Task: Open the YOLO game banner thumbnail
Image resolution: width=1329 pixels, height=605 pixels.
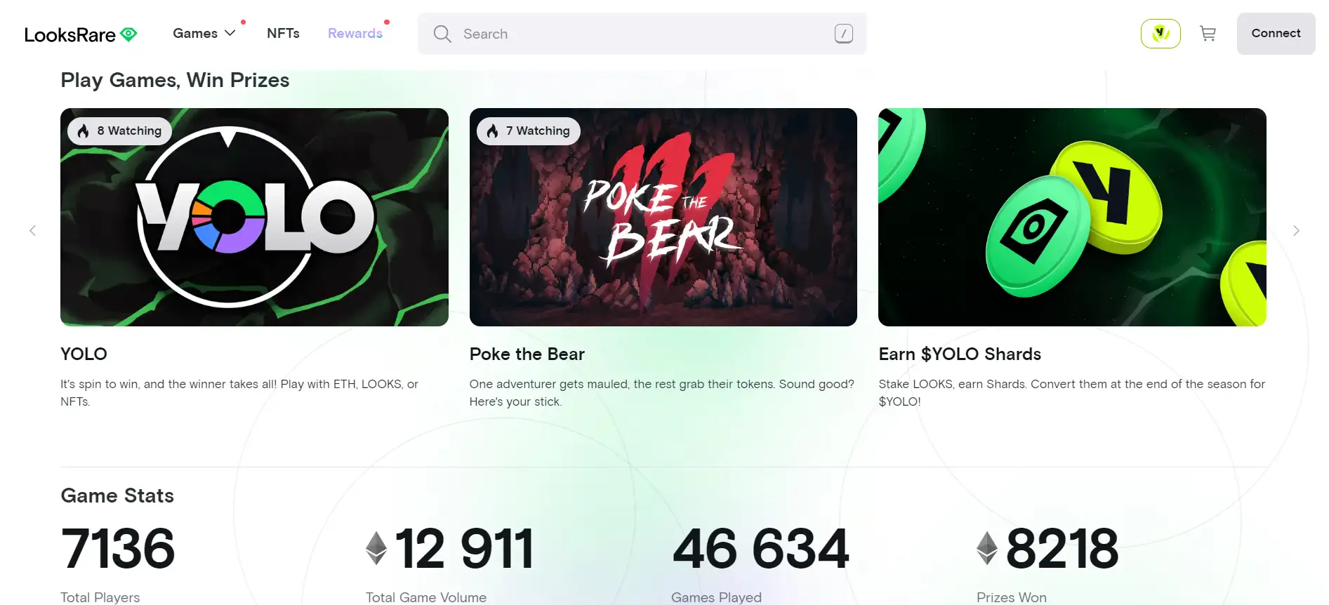Action: pyautogui.click(x=254, y=217)
